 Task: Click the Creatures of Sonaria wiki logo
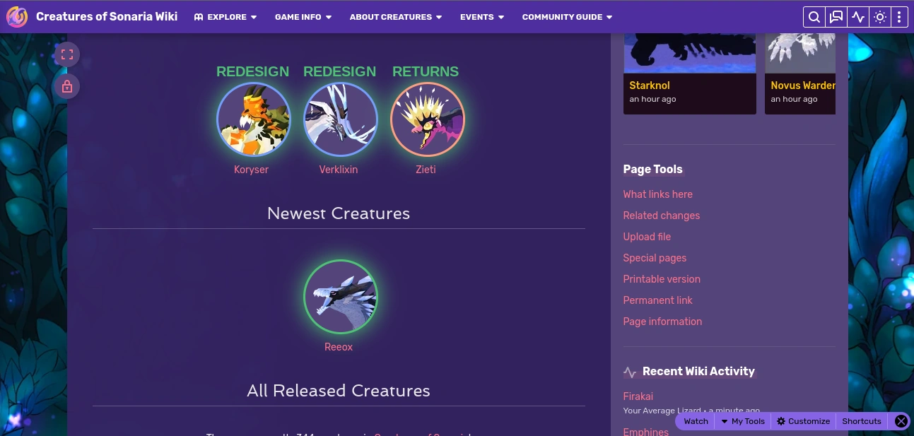[x=17, y=16]
